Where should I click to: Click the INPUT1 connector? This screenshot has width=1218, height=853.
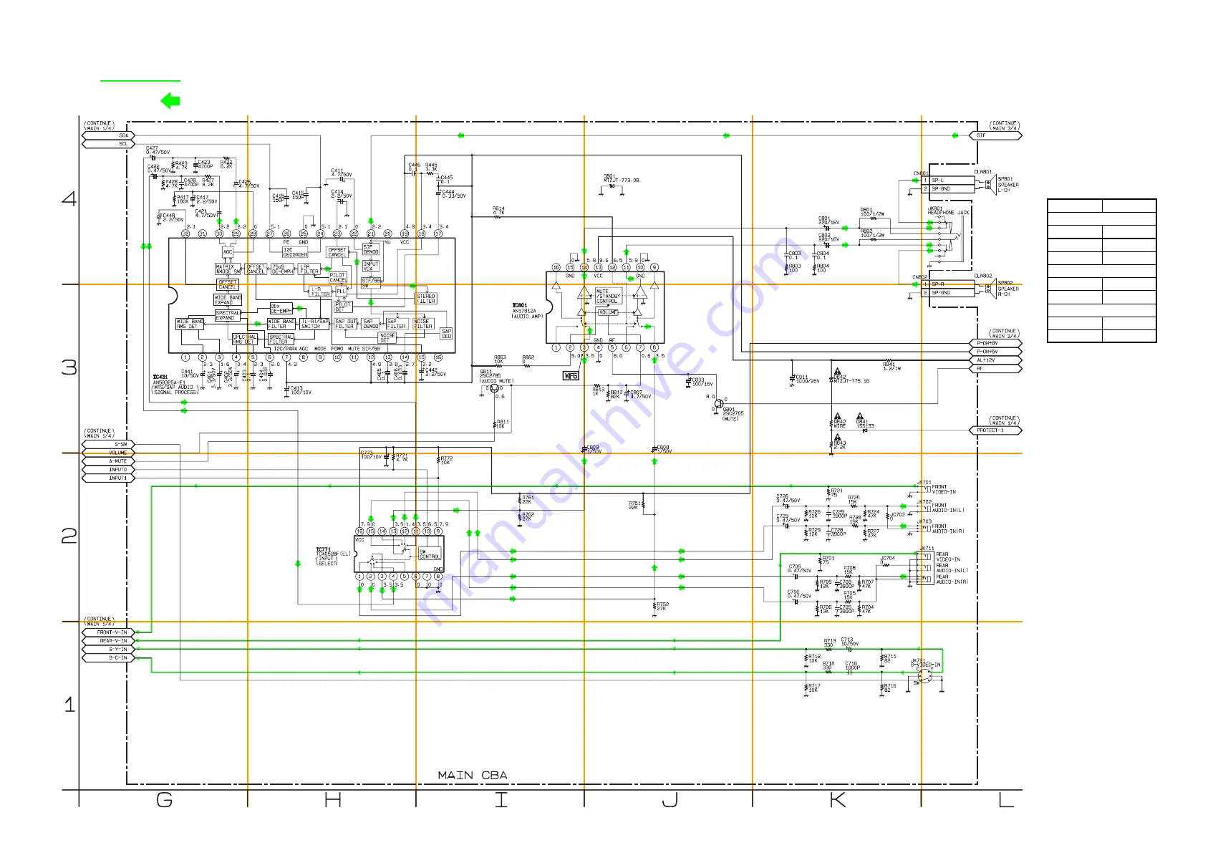[109, 478]
